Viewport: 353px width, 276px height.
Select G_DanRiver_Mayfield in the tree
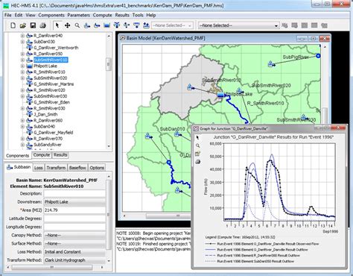pyautogui.click(x=54, y=133)
